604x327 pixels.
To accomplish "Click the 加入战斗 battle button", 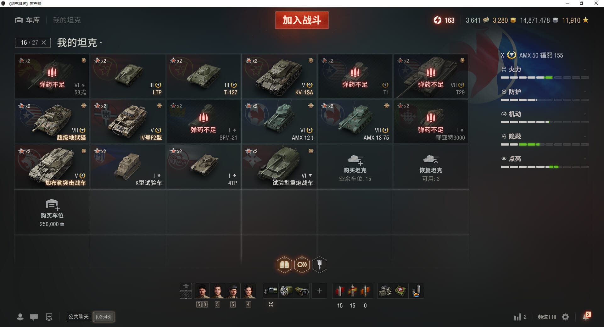I will [302, 20].
